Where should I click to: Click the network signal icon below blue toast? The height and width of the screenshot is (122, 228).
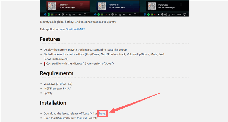point(120,15)
